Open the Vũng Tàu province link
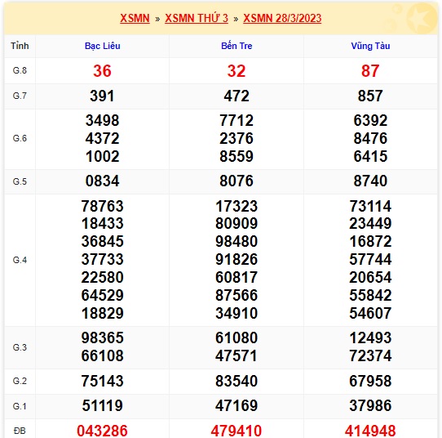Image resolution: width=442 pixels, height=438 pixels. pos(370,46)
